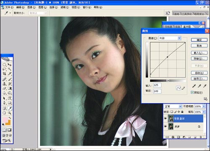The width and height of the screenshot is (210, 151).
Task: Click the create new layer icon
Action: click(195, 137)
